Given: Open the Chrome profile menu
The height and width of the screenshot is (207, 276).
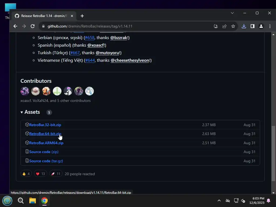Looking at the screenshot, I should 261,26.
